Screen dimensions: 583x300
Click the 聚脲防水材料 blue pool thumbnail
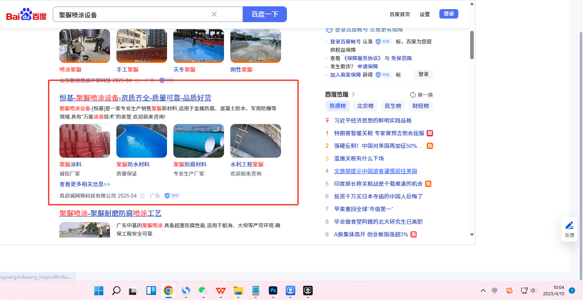coord(142,141)
